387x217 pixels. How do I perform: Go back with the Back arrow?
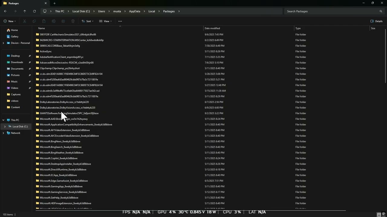point(5,11)
